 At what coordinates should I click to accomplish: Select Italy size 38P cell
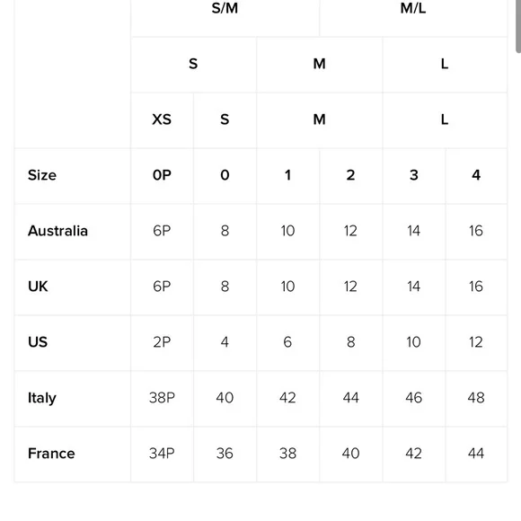point(162,398)
